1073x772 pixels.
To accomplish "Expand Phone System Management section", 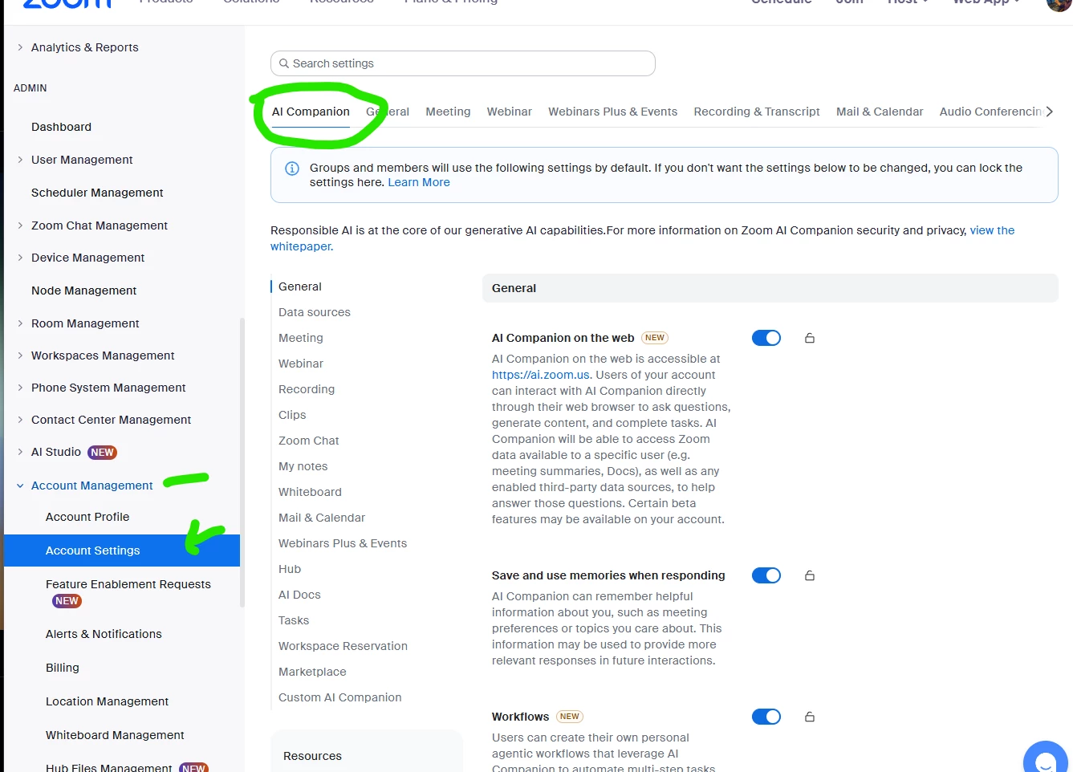I will [20, 388].
